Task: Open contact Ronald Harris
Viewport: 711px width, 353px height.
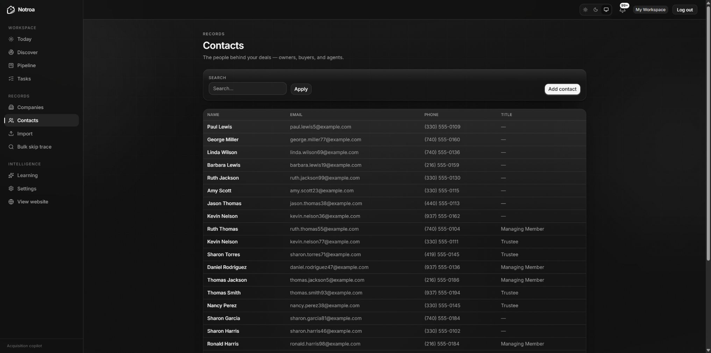Action: click(x=223, y=344)
